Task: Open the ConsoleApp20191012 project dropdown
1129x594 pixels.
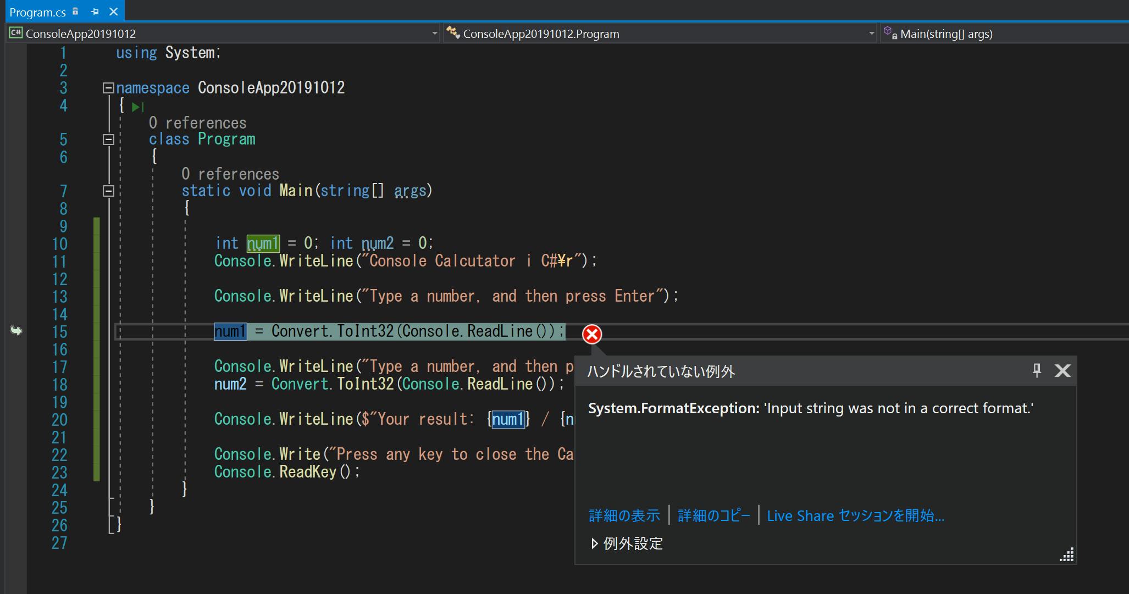Action: [434, 34]
